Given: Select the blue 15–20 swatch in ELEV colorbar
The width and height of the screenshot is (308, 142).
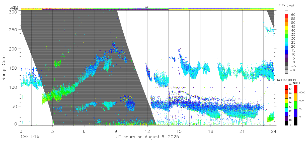Looking at the screenshot, I should 286,48.
